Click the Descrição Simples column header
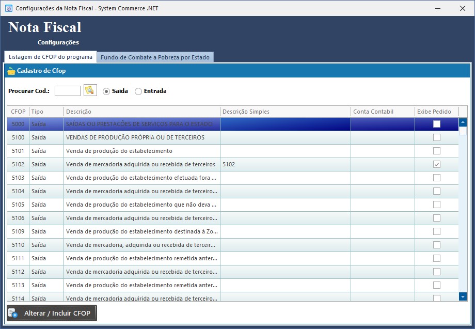475x329 pixels. (x=243, y=111)
